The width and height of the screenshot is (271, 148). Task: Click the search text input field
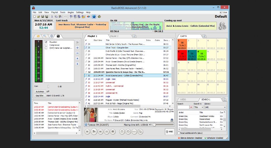tap(183, 107)
